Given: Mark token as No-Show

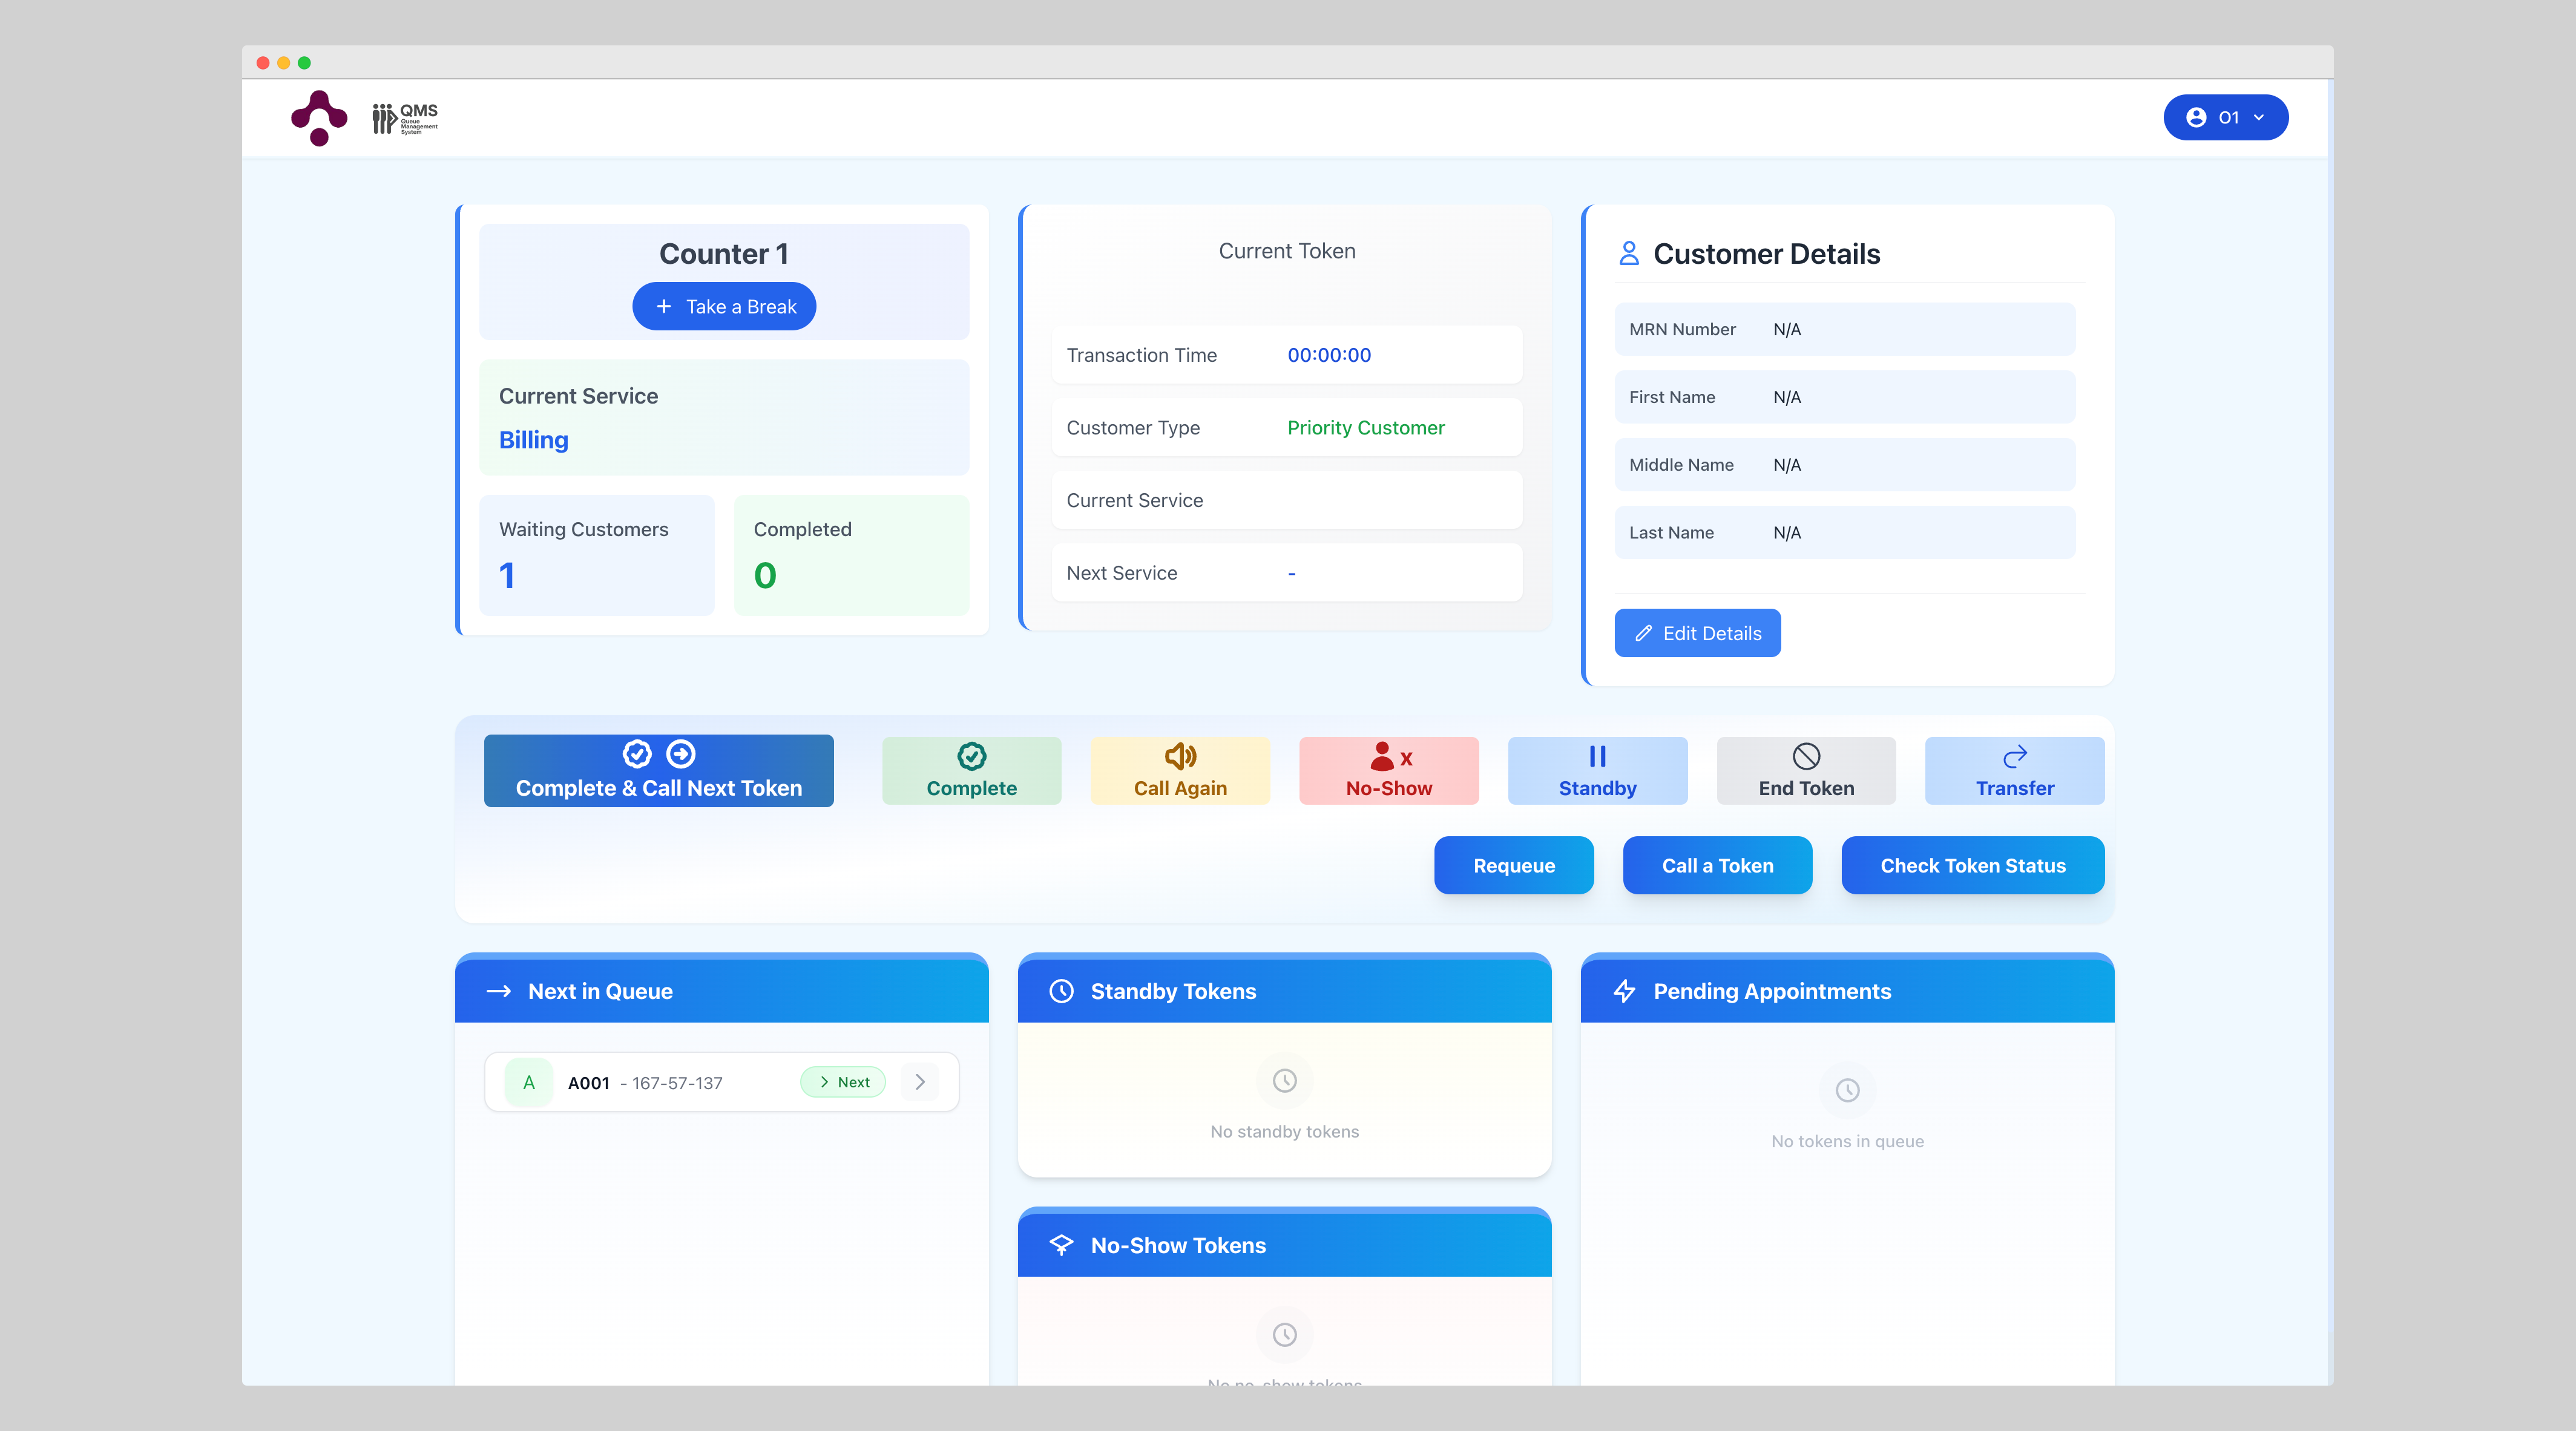Looking at the screenshot, I should point(1388,771).
